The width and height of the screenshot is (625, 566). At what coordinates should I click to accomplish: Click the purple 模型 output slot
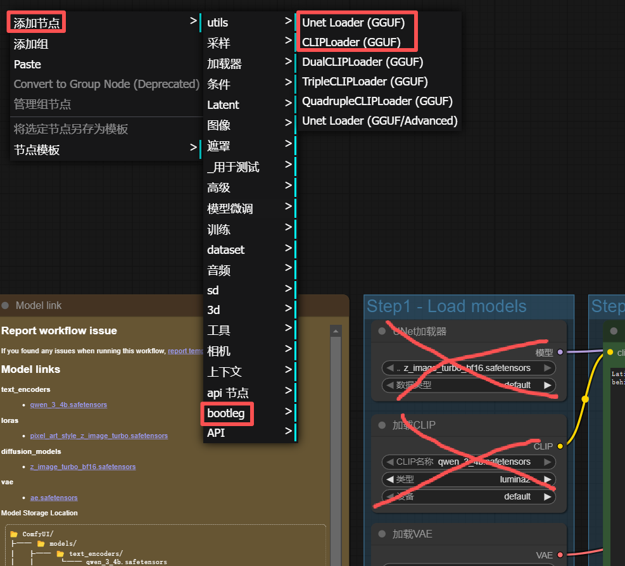pos(560,352)
